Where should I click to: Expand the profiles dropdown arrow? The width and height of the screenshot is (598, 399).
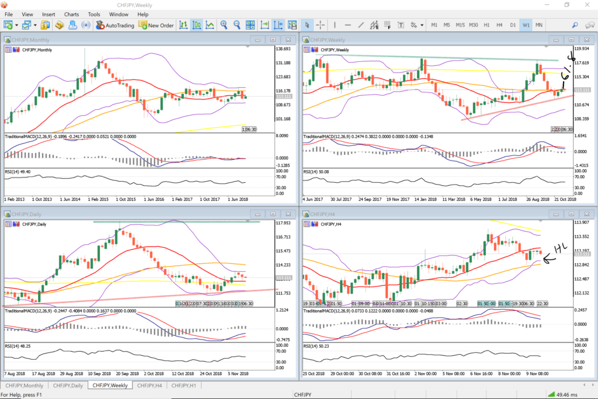35,25
